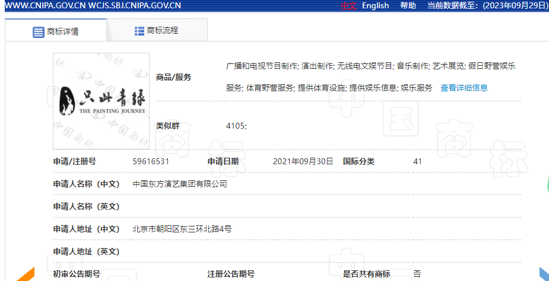Viewport: 549px width, 281px height.
Task: Select goods text starting 广播和电视节目制作
Action: point(371,66)
